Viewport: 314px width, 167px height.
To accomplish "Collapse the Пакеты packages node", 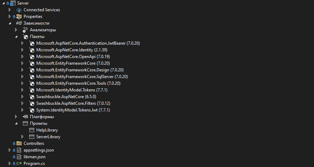I will click(x=16, y=37).
